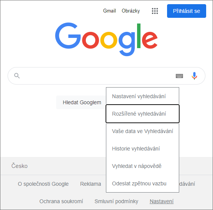The image size is (213, 210).
Task: Open the on-screen keyboard icon
Action: point(179,76)
